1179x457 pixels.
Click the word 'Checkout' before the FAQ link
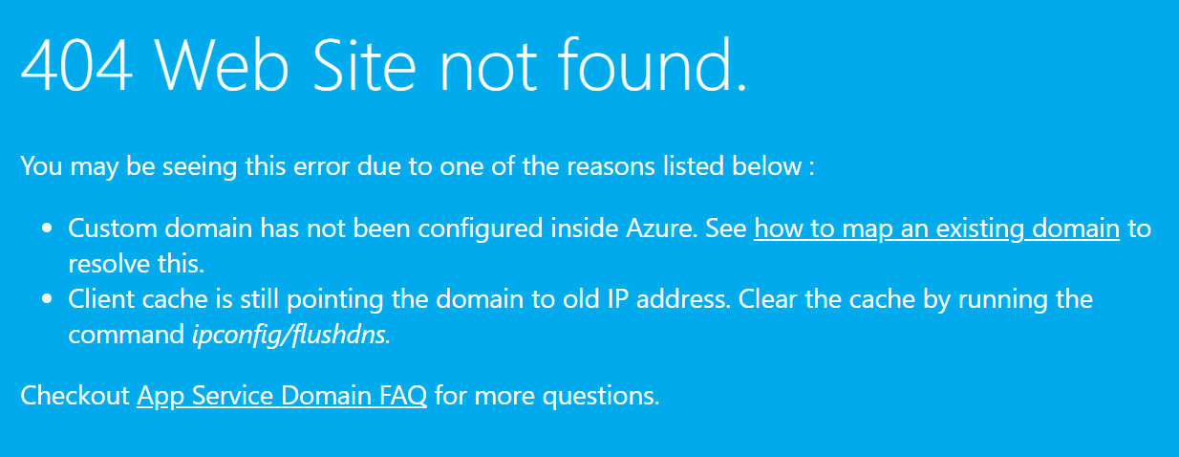(75, 396)
